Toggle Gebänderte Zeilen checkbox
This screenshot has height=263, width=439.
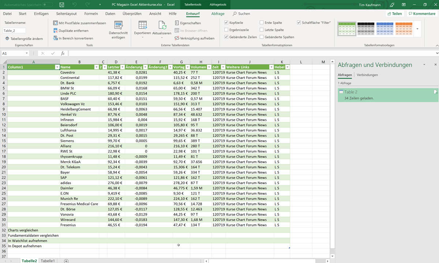pos(226,37)
